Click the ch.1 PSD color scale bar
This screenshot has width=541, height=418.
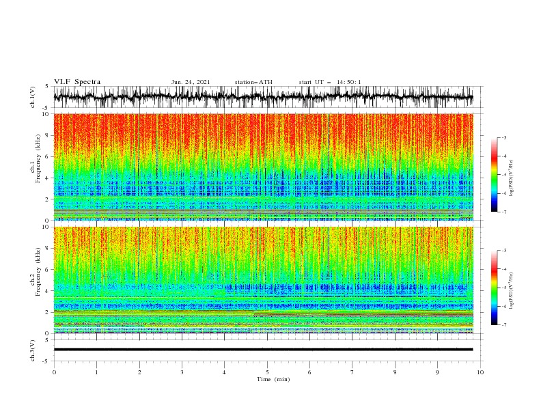click(494, 175)
